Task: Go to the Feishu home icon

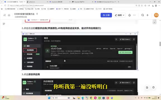Action: tap(9, 15)
